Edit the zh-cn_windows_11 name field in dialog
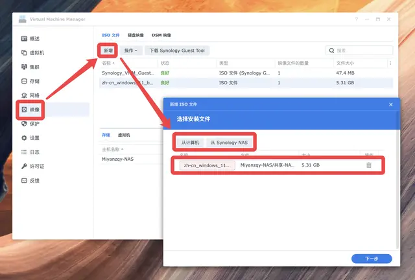415x280 pixels. [x=207, y=165]
